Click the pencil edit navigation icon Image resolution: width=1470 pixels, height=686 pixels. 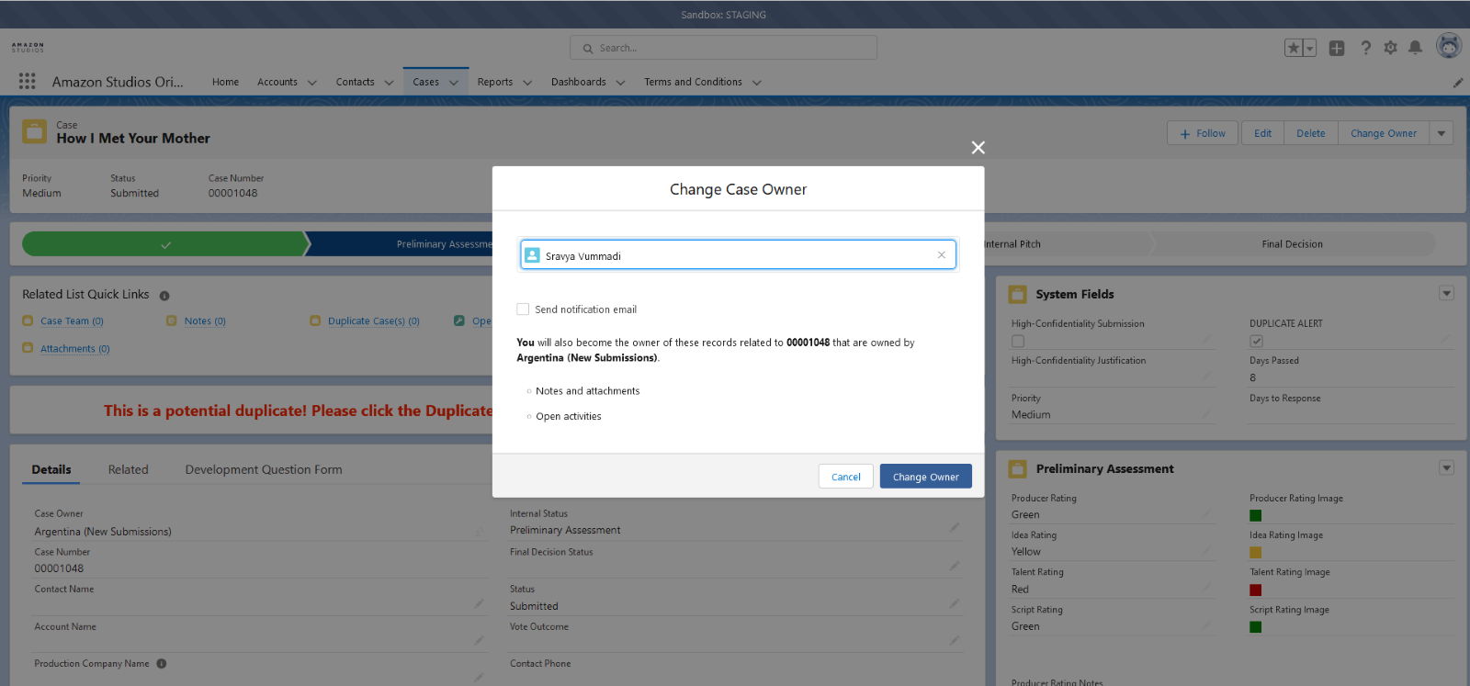click(x=1458, y=82)
